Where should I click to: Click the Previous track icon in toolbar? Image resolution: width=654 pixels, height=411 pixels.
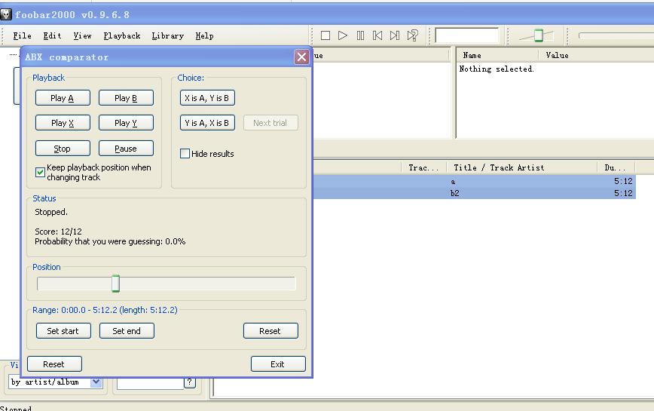(x=377, y=35)
